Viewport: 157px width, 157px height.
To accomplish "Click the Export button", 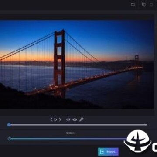I will pos(108,152).
